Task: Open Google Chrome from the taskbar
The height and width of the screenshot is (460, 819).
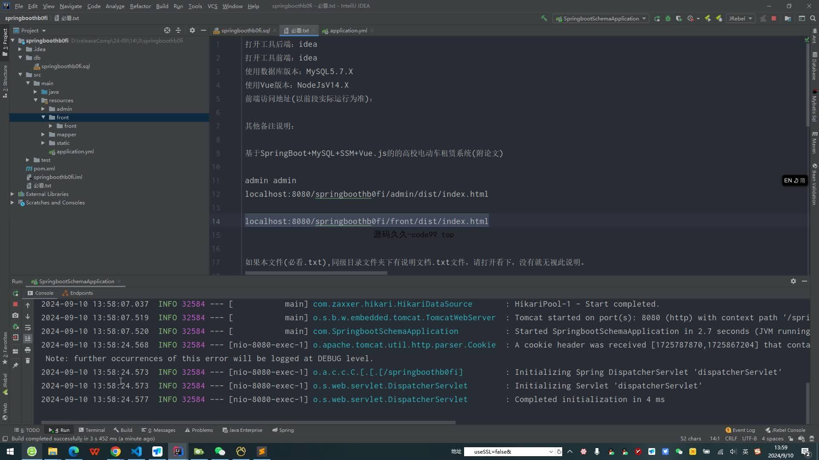Action: tap(115, 451)
